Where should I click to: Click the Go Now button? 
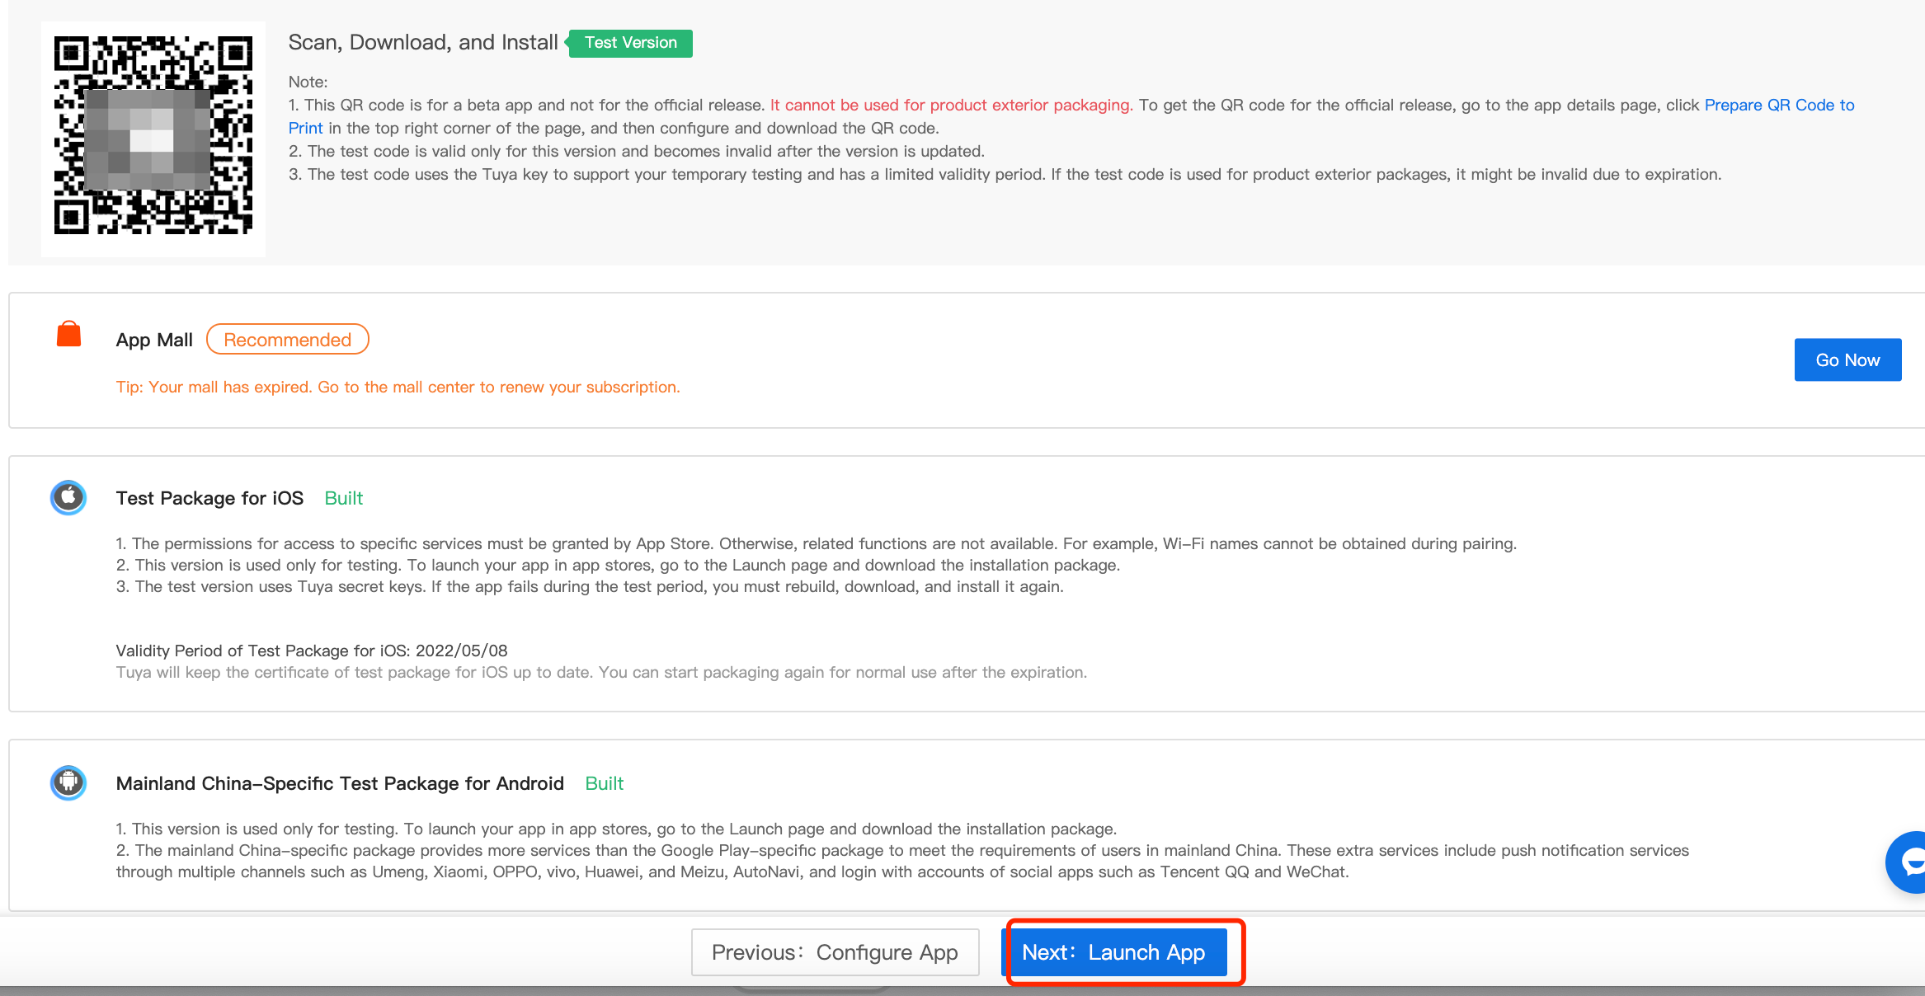(1847, 360)
